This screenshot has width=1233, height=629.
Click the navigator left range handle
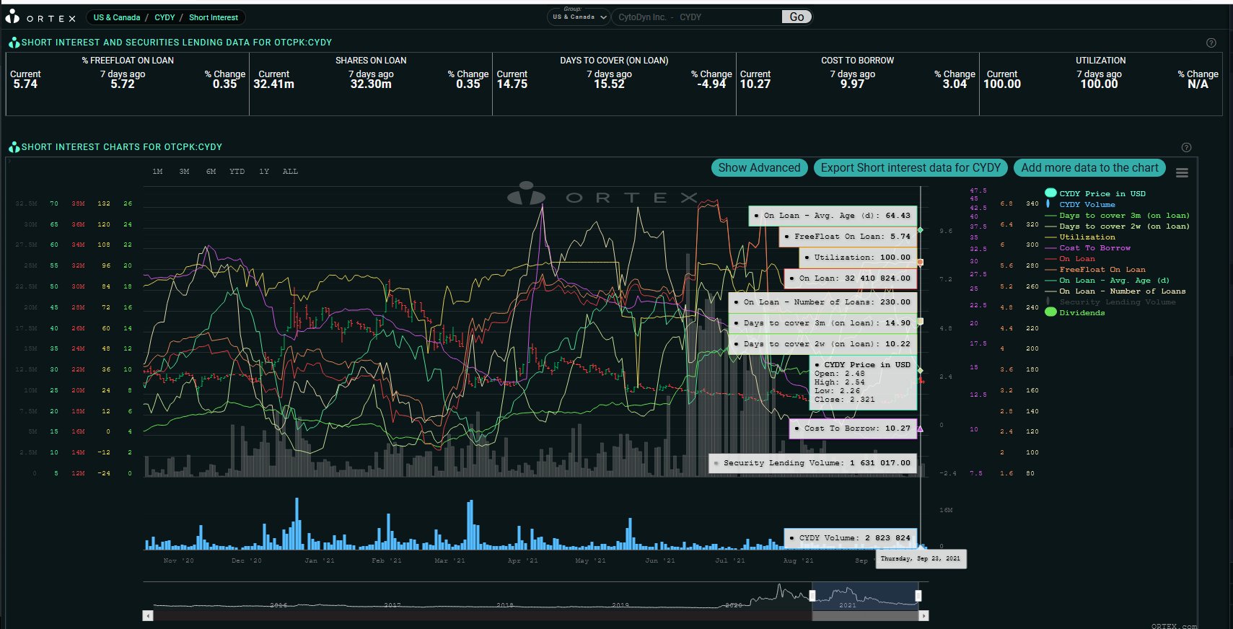pos(812,596)
